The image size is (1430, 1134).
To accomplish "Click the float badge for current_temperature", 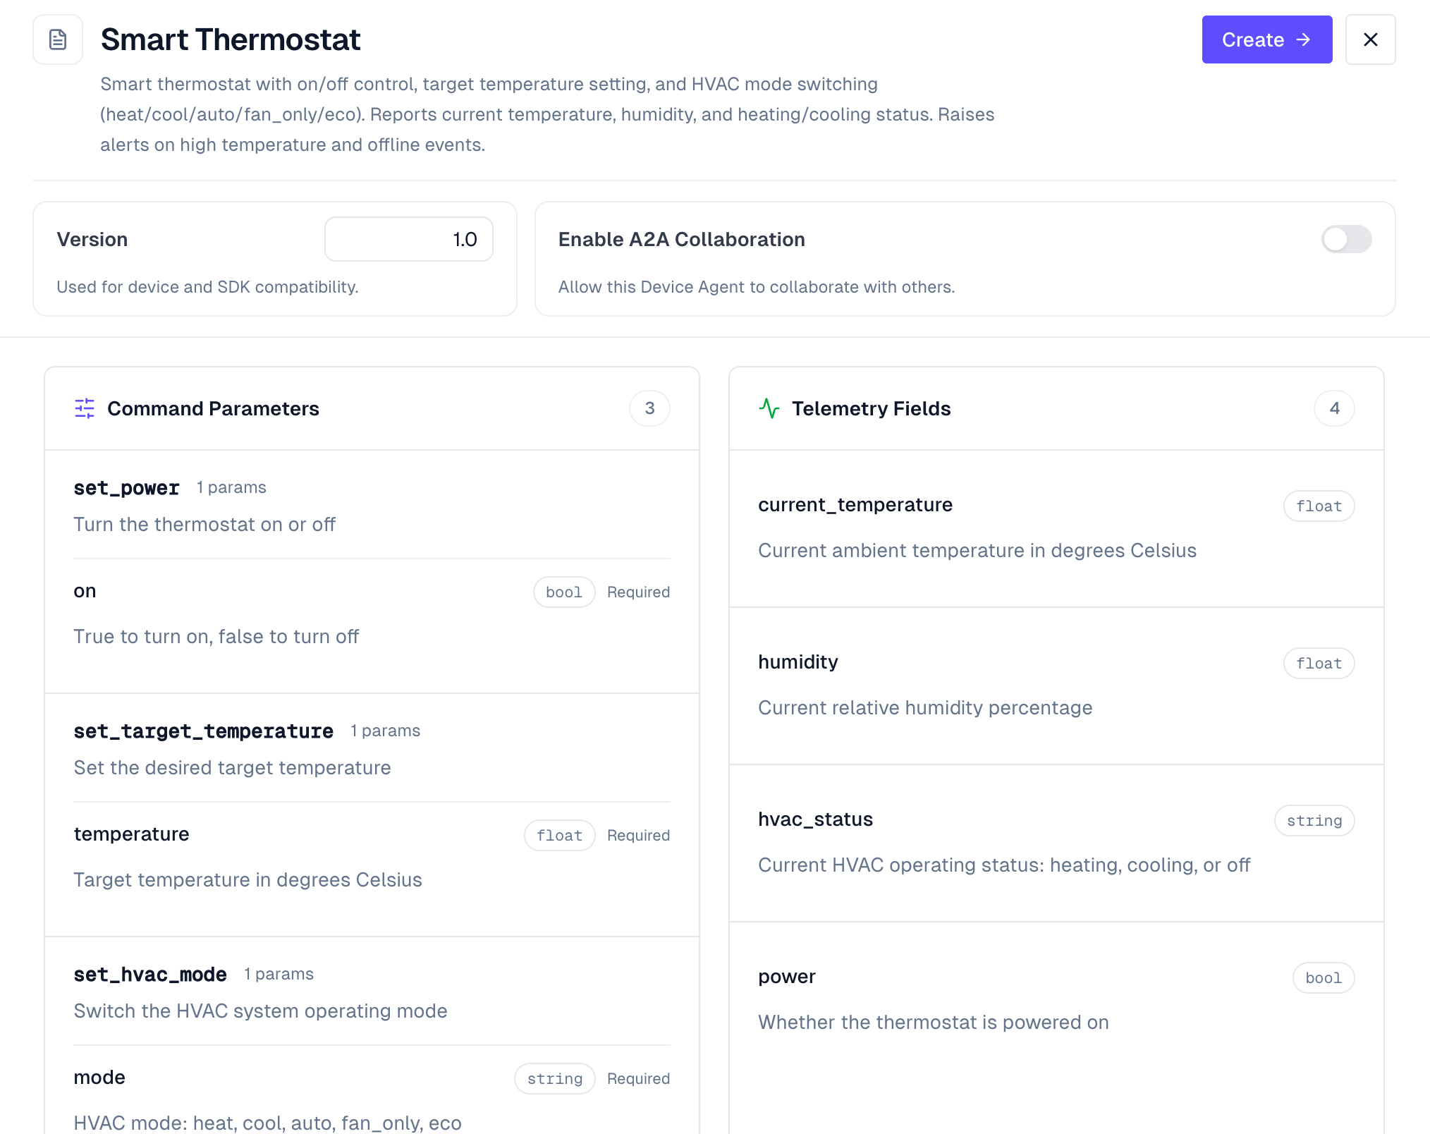I will click(1319, 506).
